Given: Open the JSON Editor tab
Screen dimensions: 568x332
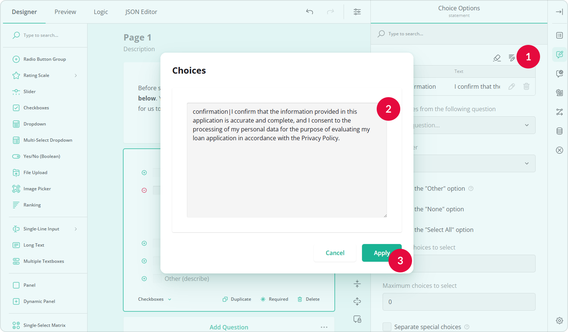Looking at the screenshot, I should tap(141, 12).
